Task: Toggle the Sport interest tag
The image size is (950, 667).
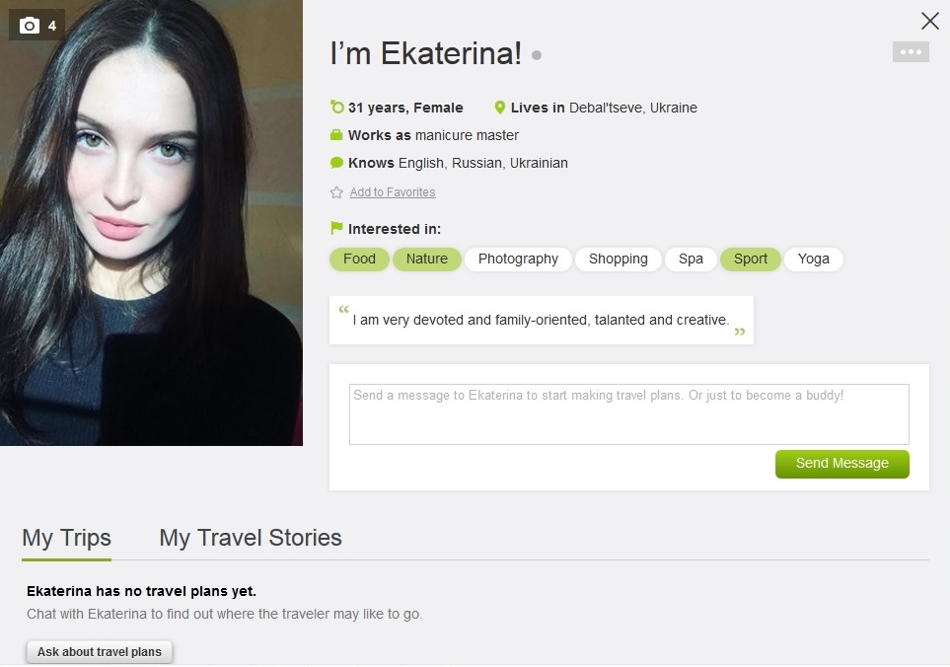Action: tap(751, 259)
